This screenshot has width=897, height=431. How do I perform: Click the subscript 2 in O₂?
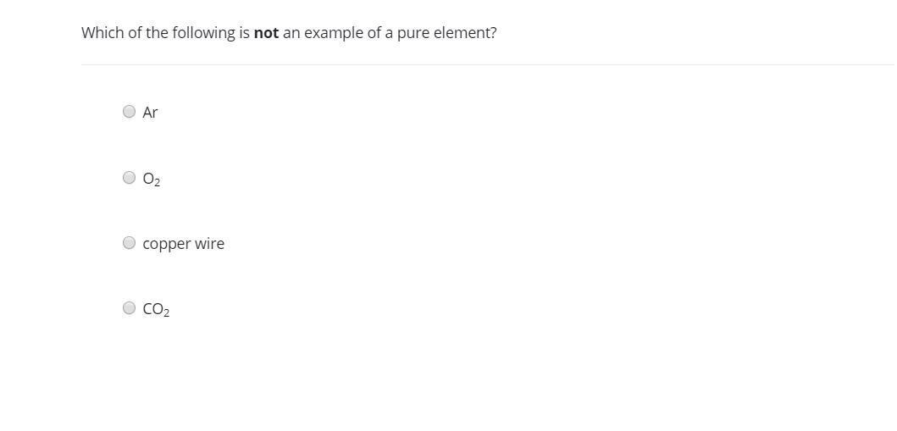pos(158,182)
